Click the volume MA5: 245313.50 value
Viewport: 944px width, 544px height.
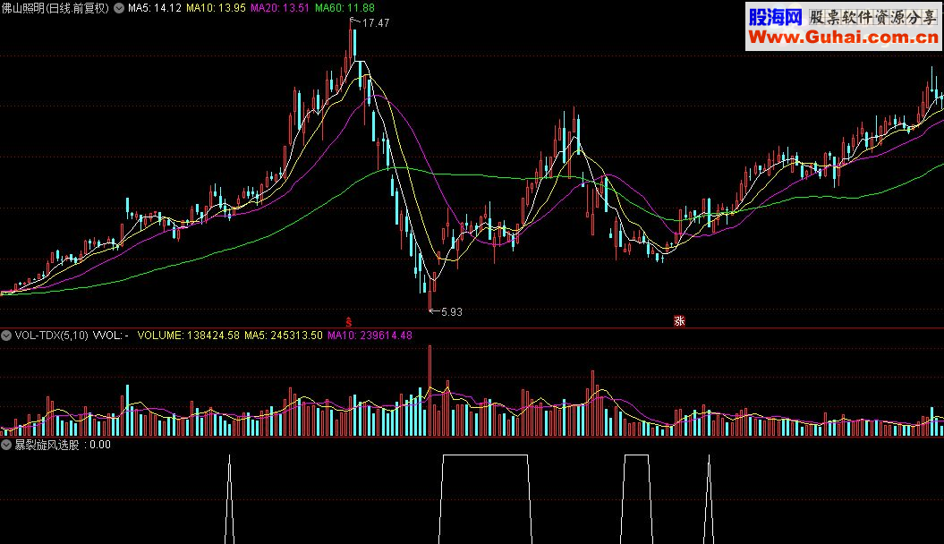pos(284,336)
